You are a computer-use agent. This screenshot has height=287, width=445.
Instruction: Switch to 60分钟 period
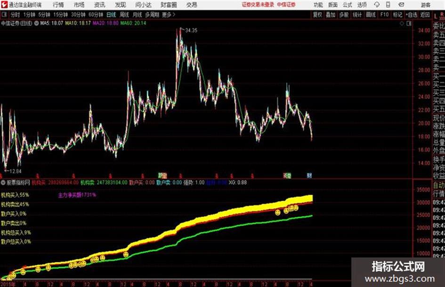click(96, 15)
